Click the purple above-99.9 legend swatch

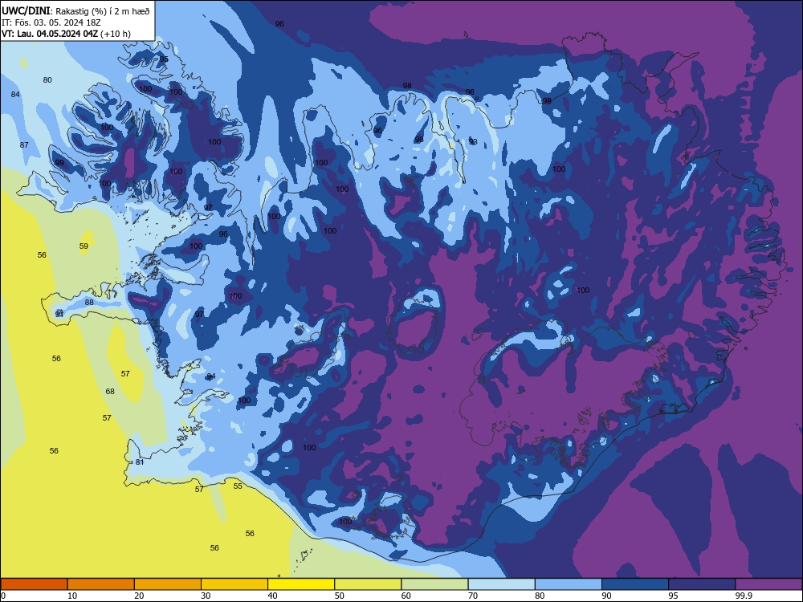pyautogui.click(x=768, y=584)
